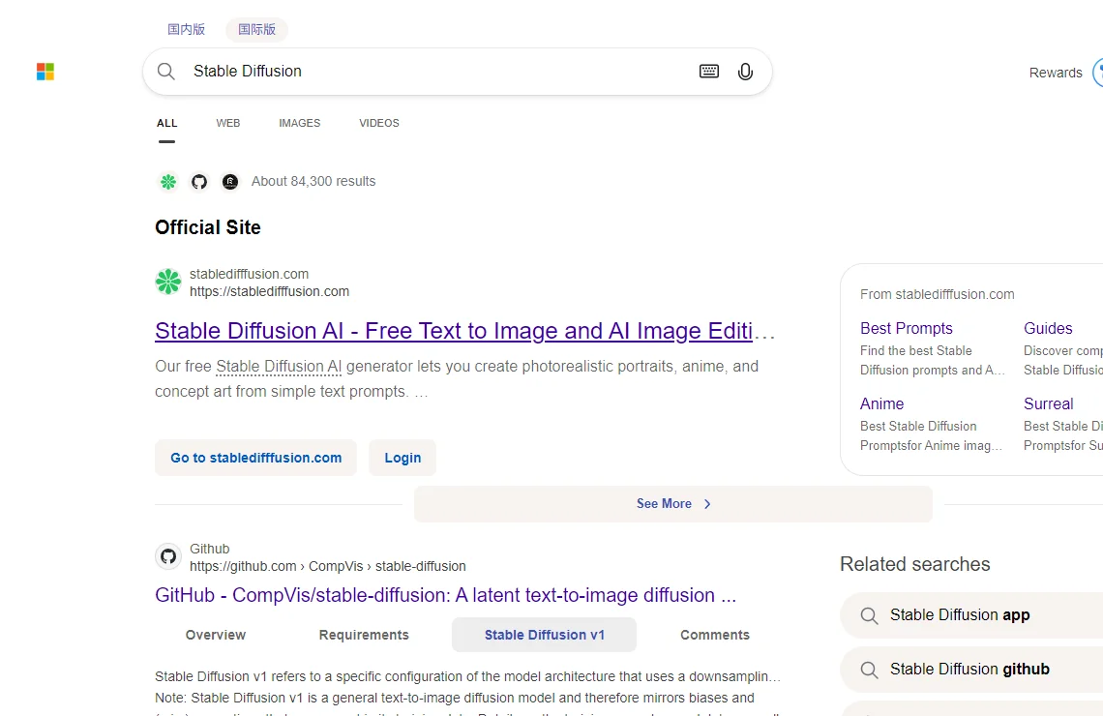Expand results with See More button
This screenshot has height=716, width=1103.
pos(673,504)
